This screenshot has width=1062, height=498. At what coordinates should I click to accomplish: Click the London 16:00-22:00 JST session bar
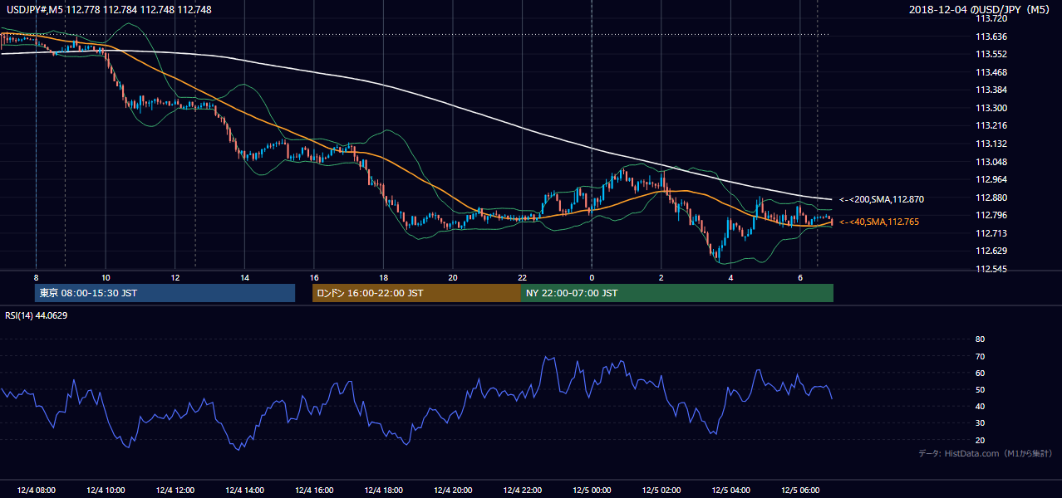(x=416, y=293)
